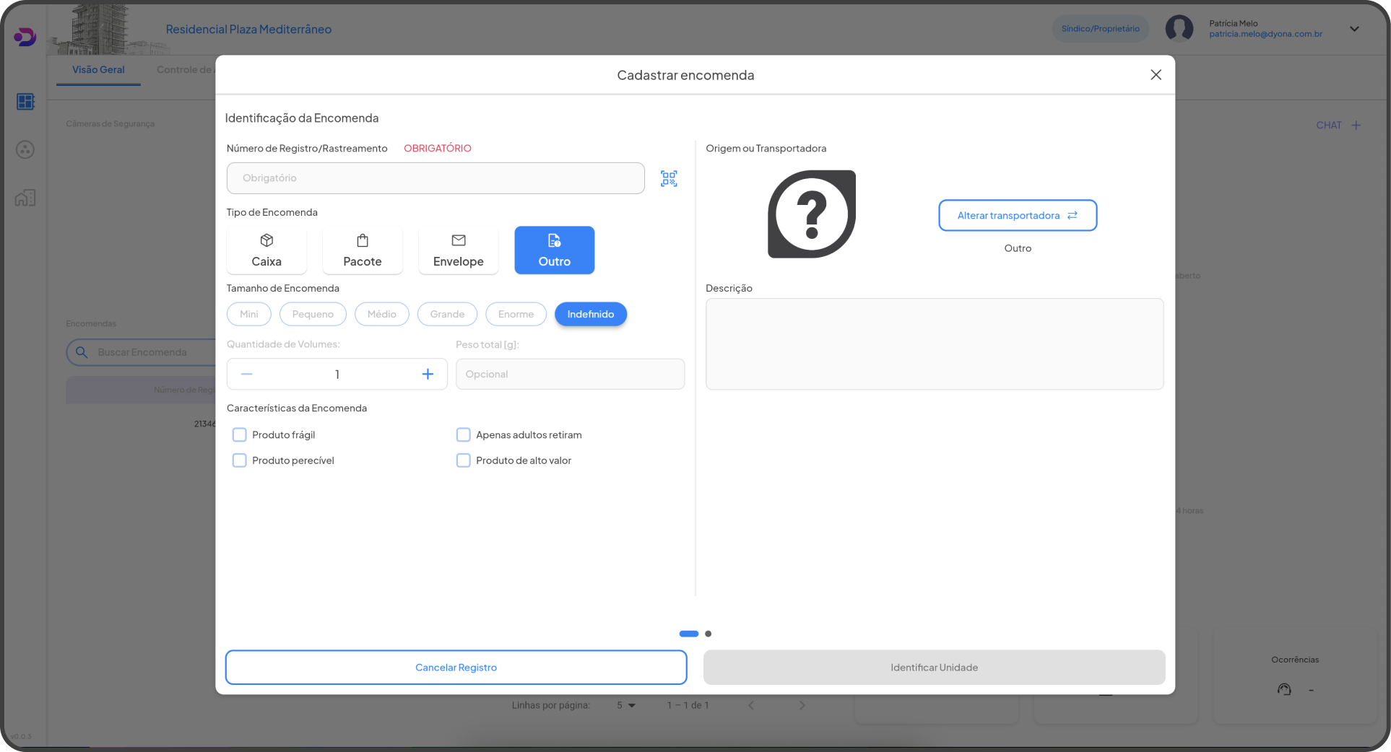
Task: Select the Pacote package type
Action: [x=363, y=250]
